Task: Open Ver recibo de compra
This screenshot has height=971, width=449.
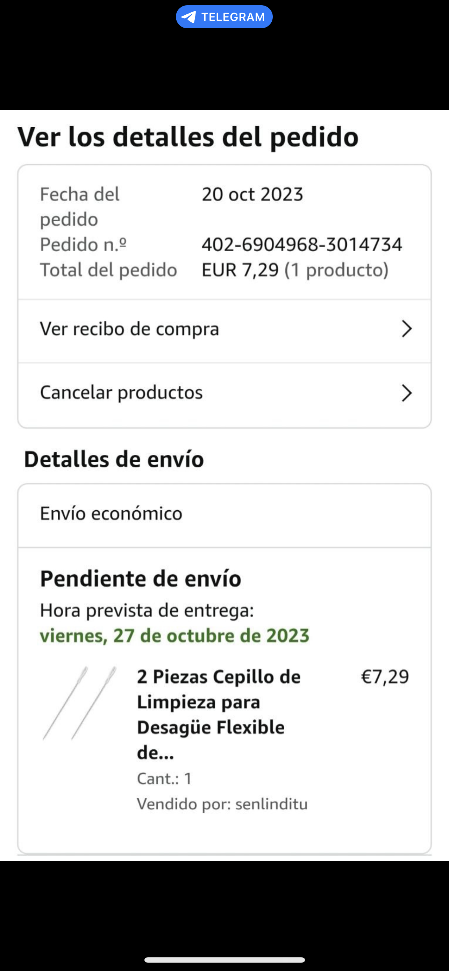Action: point(129,329)
